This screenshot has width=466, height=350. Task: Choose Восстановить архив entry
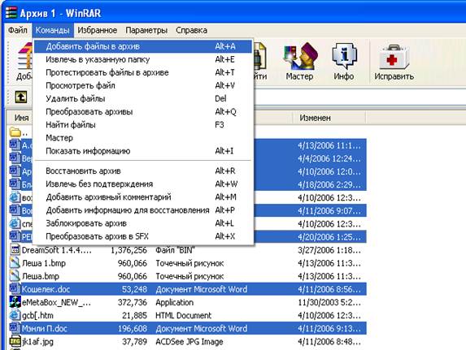click(x=143, y=171)
